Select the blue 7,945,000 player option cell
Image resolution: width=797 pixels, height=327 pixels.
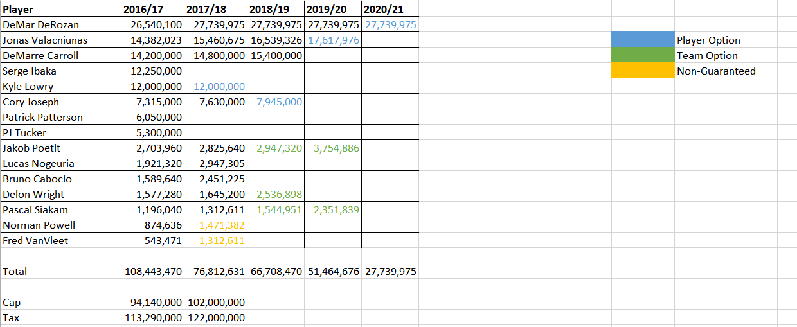pos(276,102)
